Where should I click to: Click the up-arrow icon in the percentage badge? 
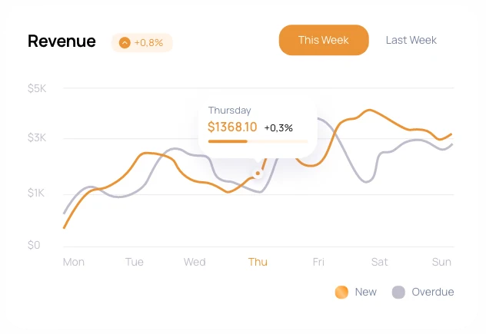click(x=125, y=43)
